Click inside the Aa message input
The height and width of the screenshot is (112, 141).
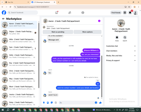point(77,103)
